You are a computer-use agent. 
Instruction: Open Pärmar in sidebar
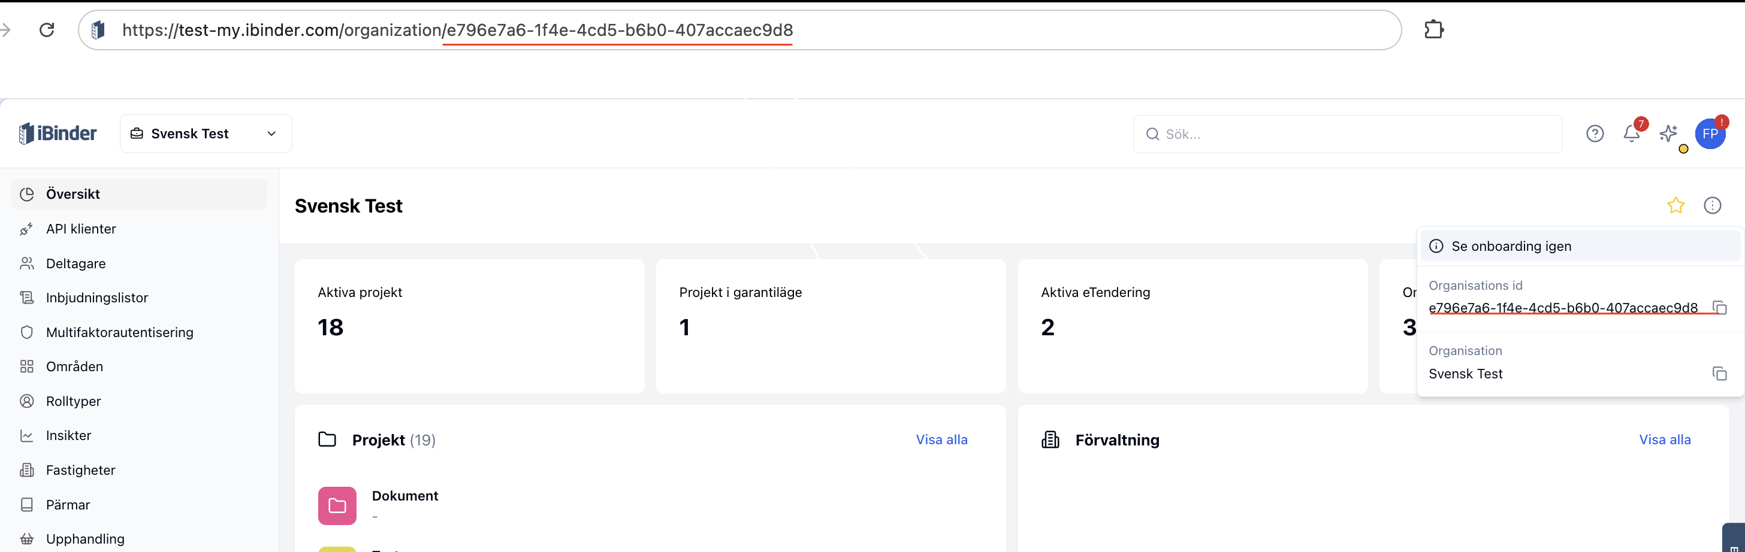tap(140, 505)
